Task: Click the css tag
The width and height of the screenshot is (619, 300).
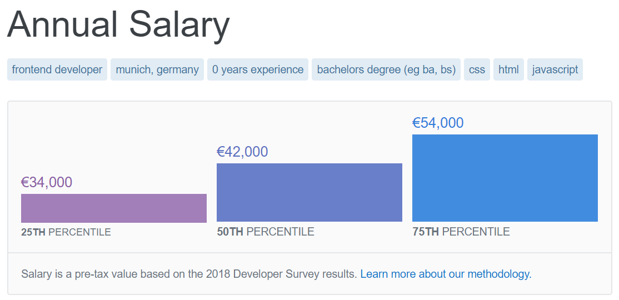Action: (x=477, y=69)
